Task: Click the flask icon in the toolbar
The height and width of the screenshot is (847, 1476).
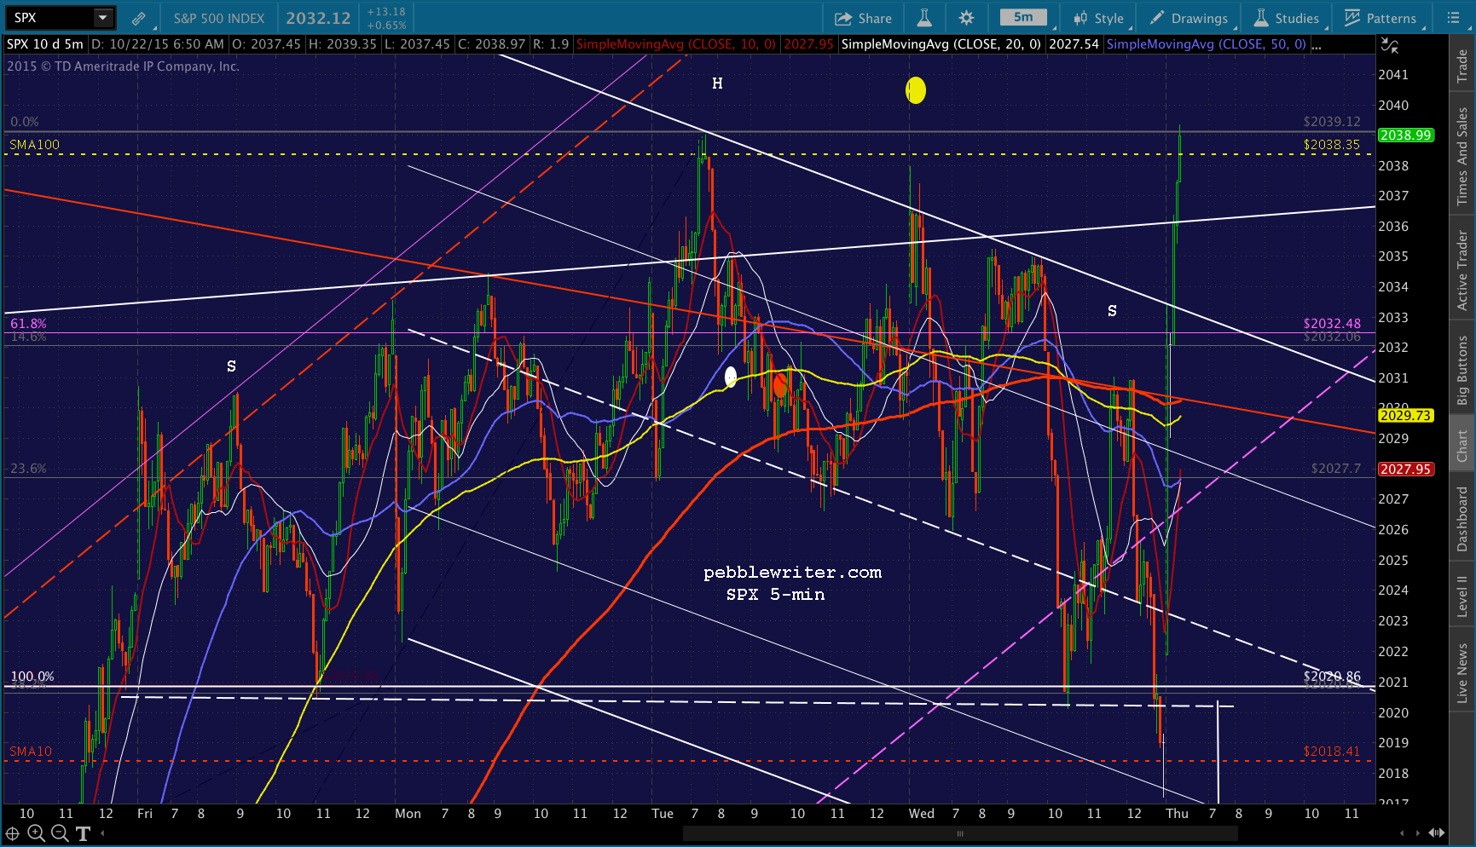Action: (924, 18)
